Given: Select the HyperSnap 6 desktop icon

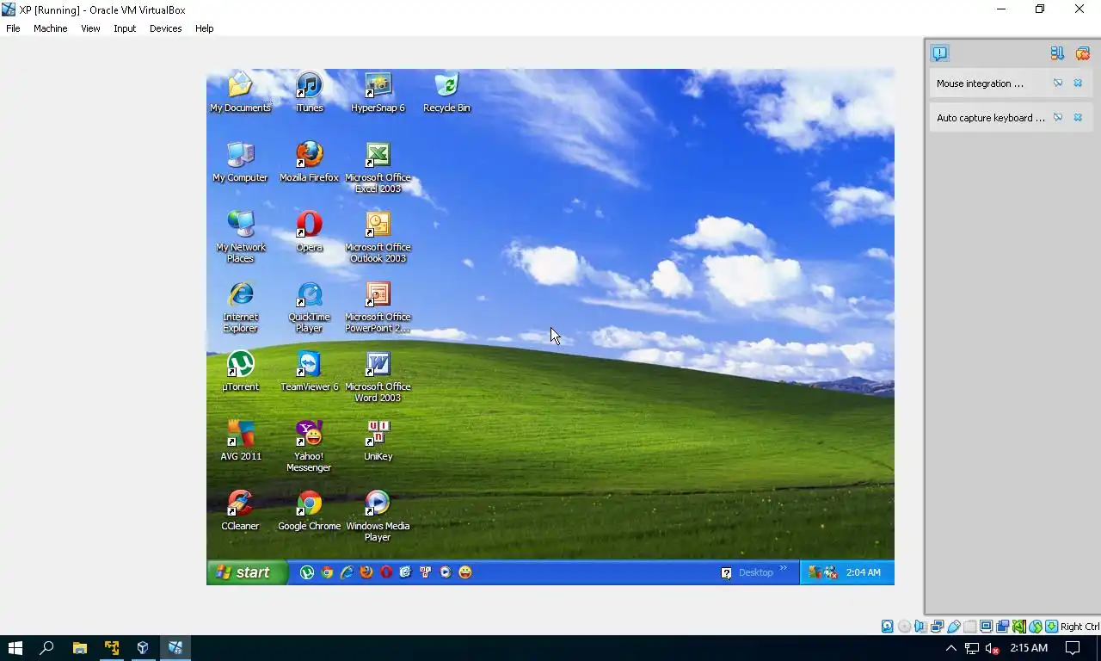Looking at the screenshot, I should pyautogui.click(x=378, y=92).
